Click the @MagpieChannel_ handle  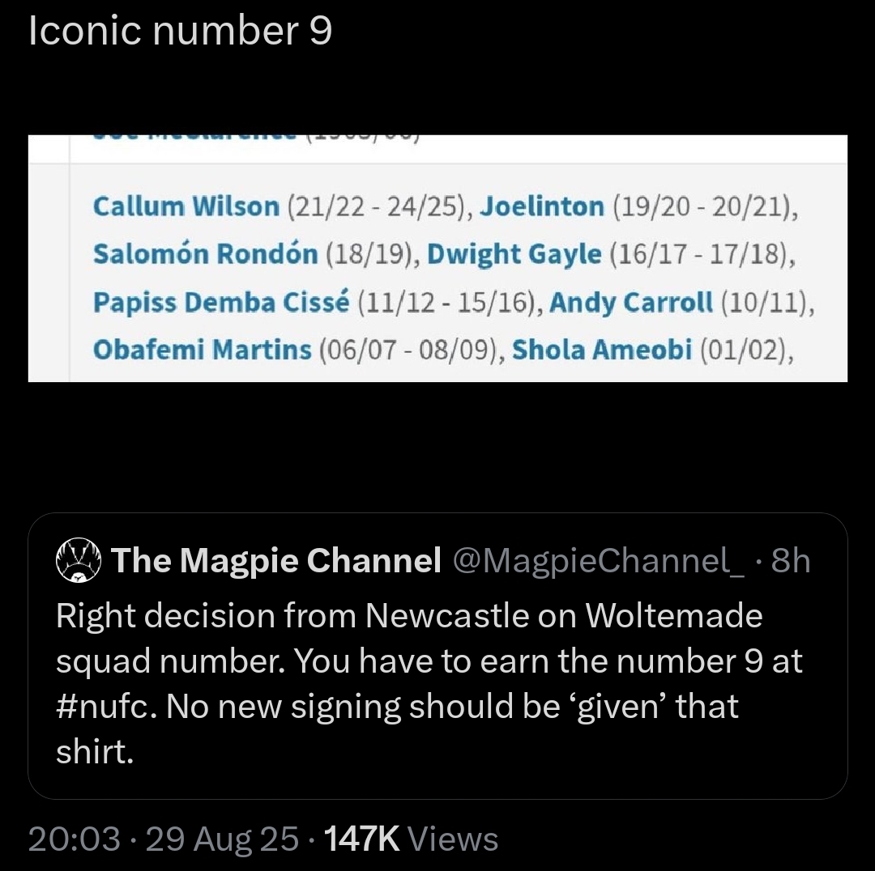(x=598, y=560)
